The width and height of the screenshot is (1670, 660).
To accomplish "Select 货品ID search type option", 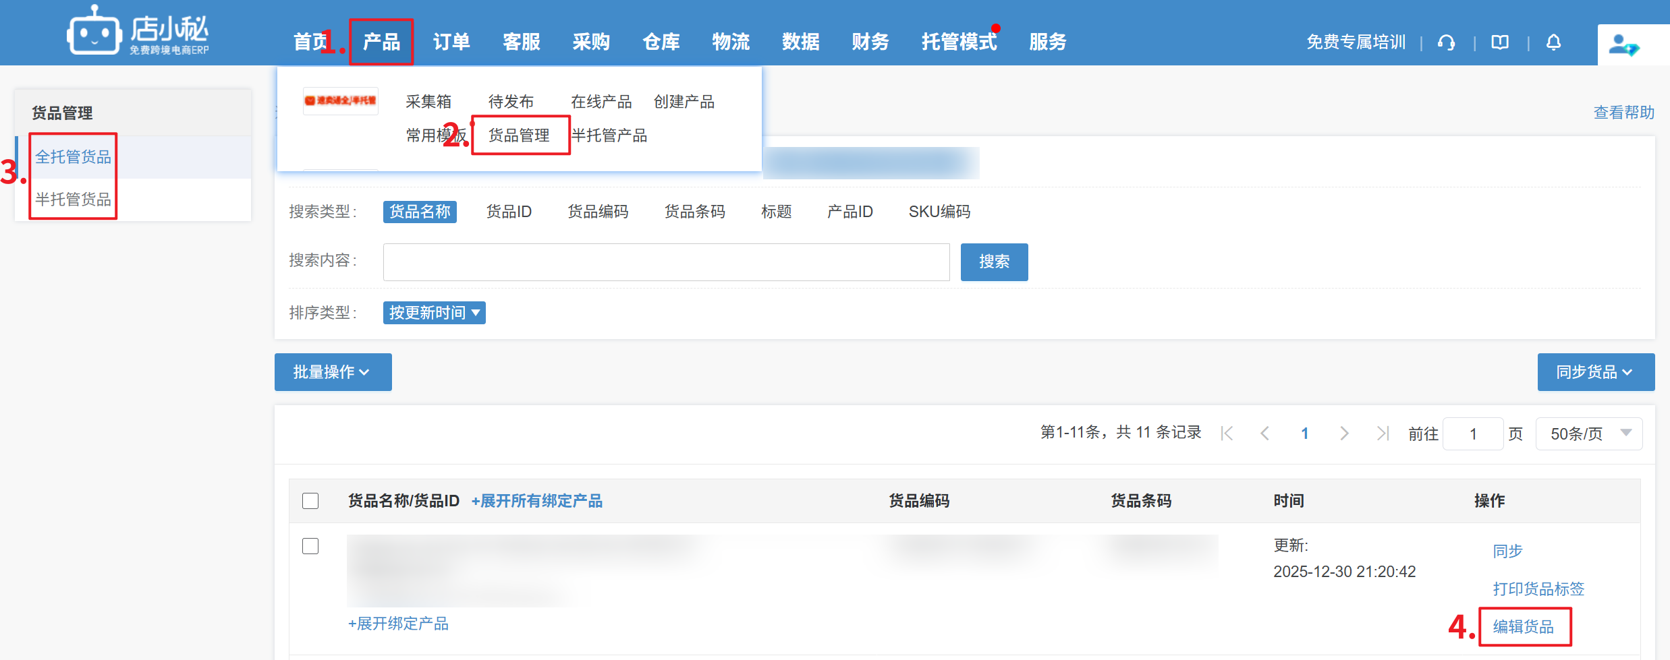I will [509, 212].
